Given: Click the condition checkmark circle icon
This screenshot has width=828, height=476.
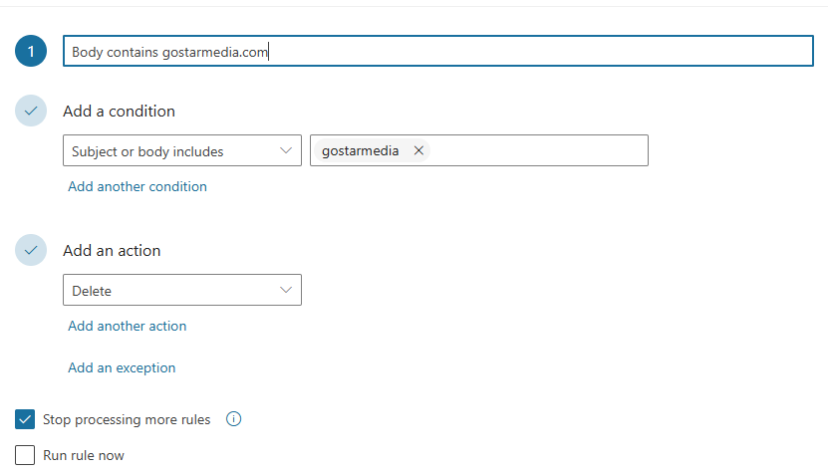Looking at the screenshot, I should [x=31, y=111].
